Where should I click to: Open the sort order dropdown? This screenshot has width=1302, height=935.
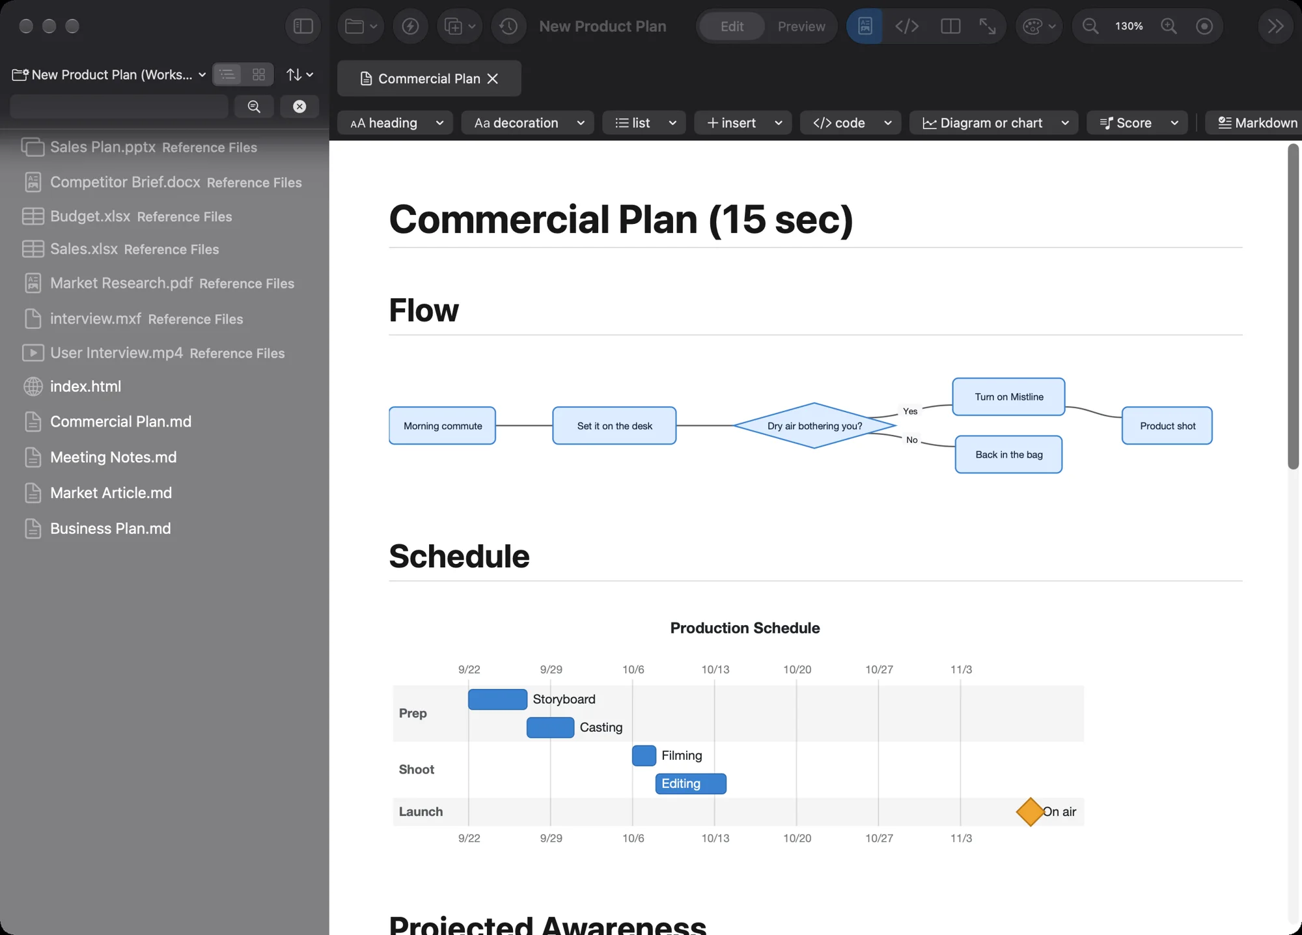click(x=299, y=74)
